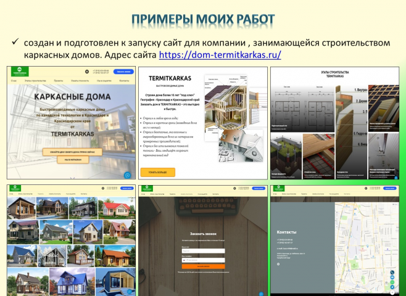
Task: Click blue call button in gallery screenshot header
Action: point(126,188)
